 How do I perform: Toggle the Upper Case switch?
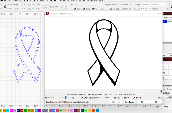[93, 9]
